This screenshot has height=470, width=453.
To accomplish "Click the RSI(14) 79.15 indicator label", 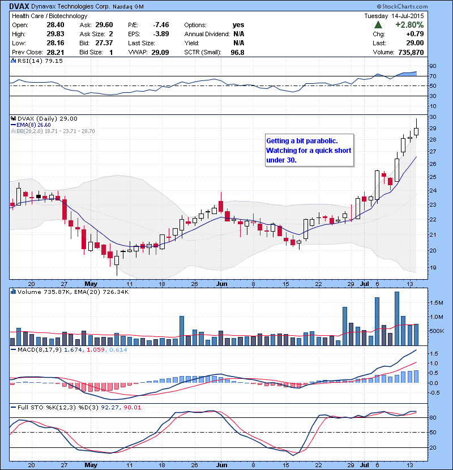I will (40, 61).
